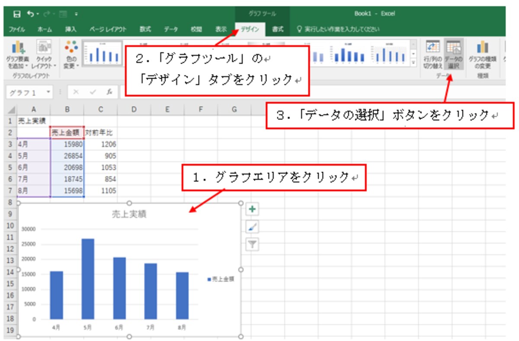Click cell A7 containing 8月
The image size is (519, 341).
coord(34,191)
